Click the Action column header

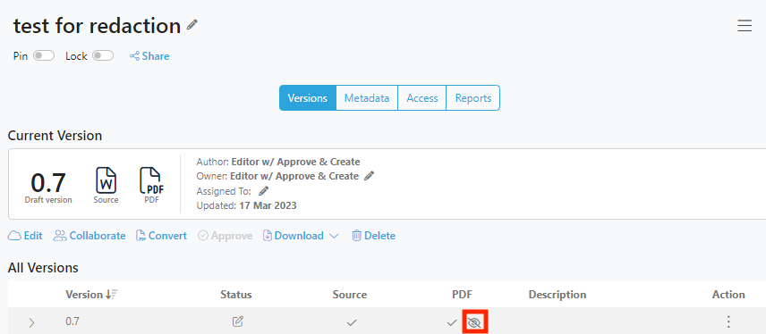(728, 295)
